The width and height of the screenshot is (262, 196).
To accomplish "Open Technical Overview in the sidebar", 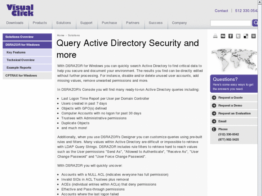I will coord(27,60).
